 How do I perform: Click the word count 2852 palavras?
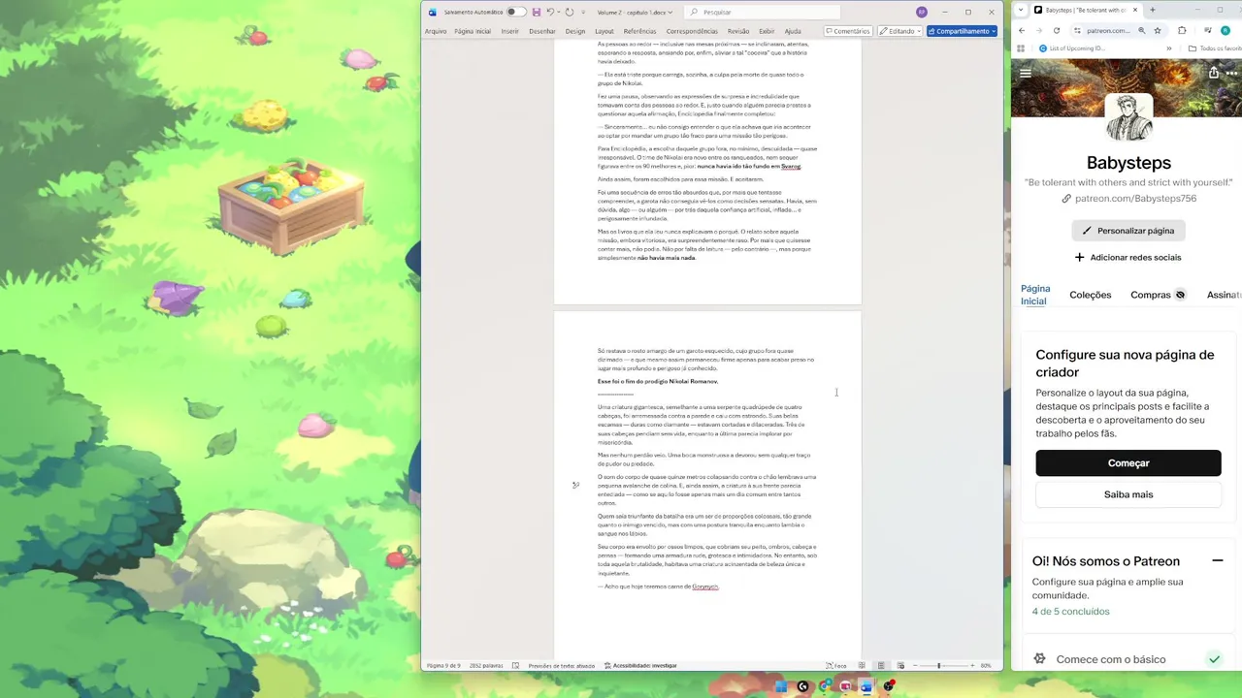coord(486,666)
